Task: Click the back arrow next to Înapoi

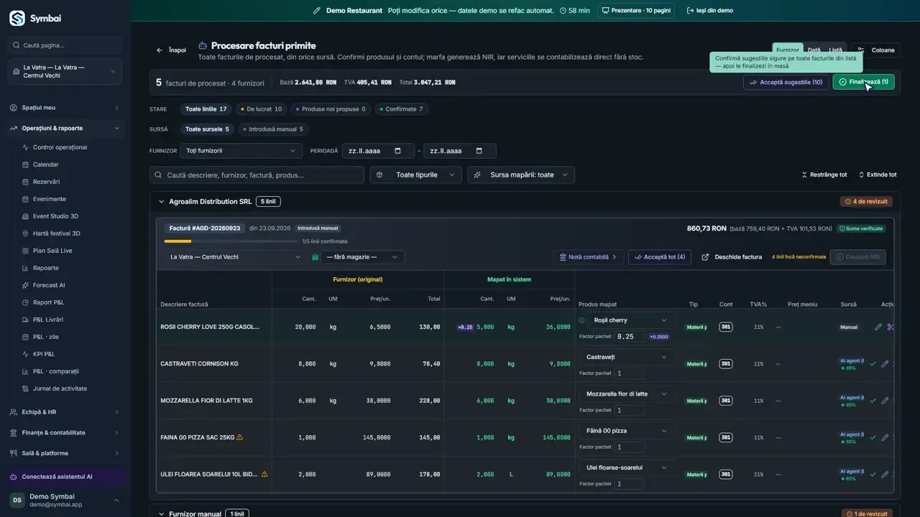Action: click(160, 50)
